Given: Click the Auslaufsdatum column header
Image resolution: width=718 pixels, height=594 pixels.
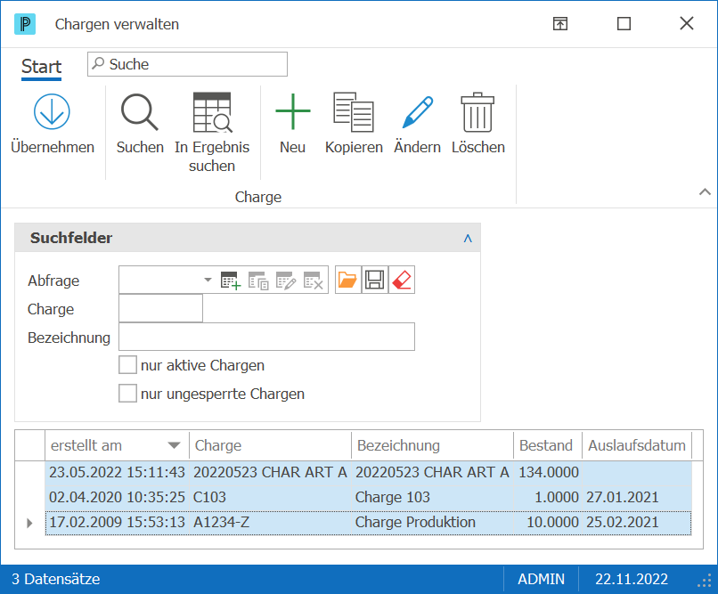Looking at the screenshot, I should (637, 445).
